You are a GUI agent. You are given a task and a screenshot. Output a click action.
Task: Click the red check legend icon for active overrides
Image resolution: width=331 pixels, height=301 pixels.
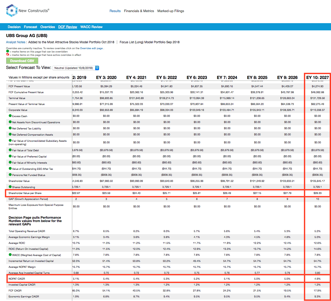click(7, 55)
